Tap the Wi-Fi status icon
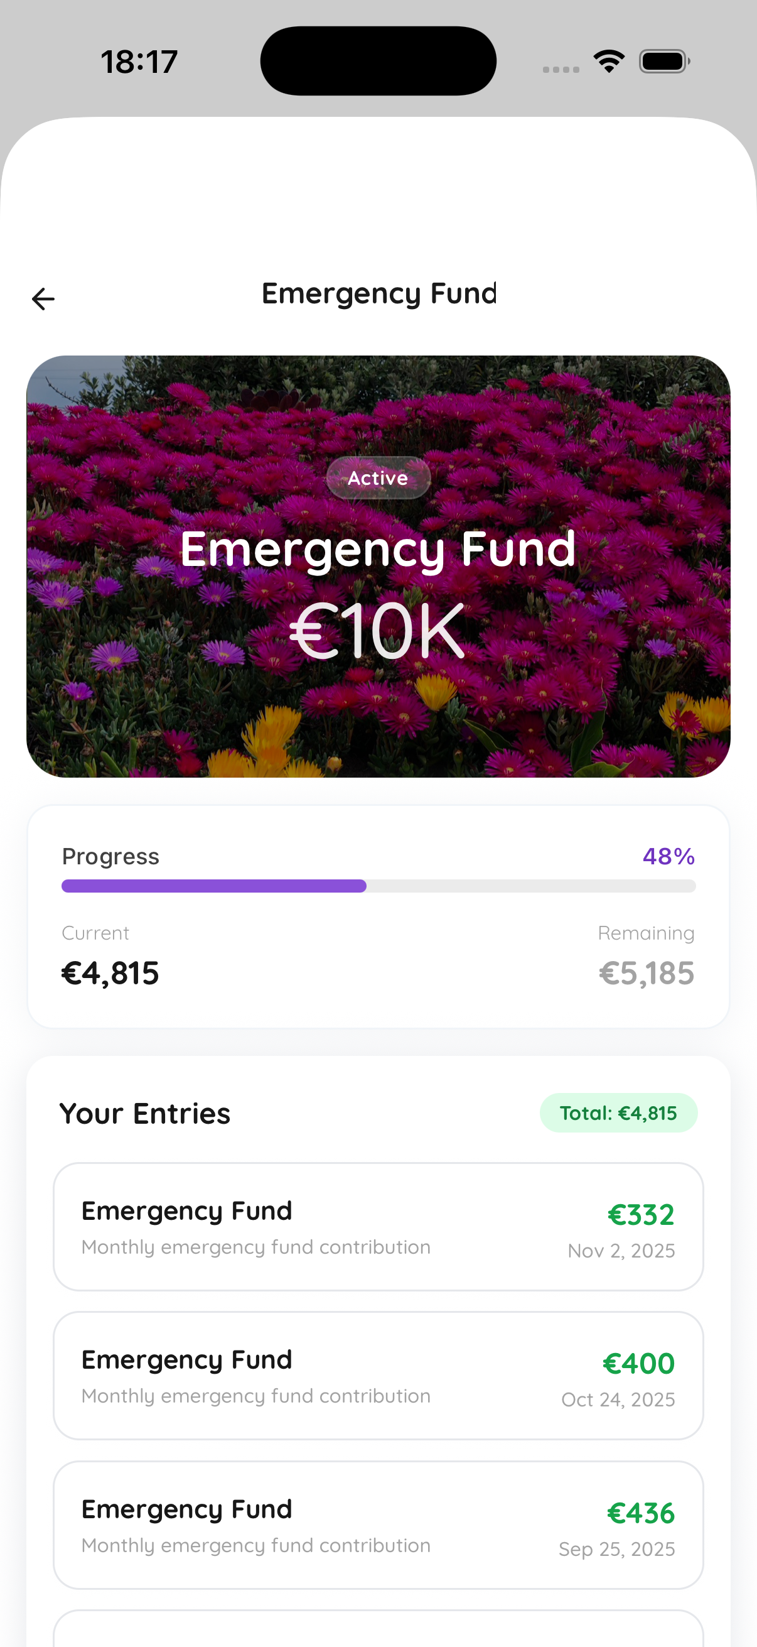Screen dimensions: 757x1647 [x=609, y=62]
